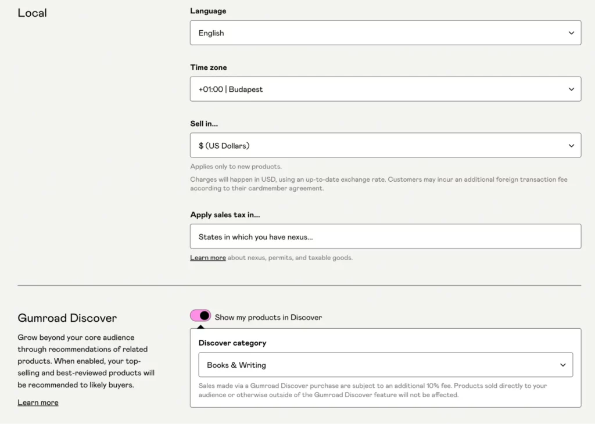Click inside 'States in which you have nexus' box
The height and width of the screenshot is (424, 595).
point(385,236)
